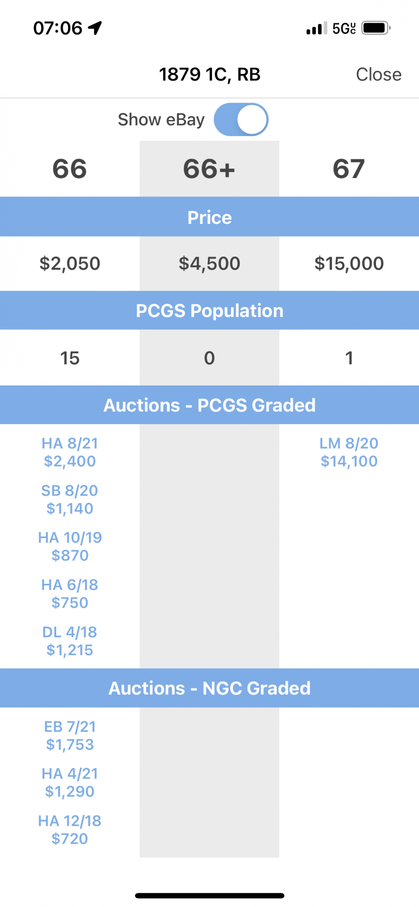Tap the battery icon in status bar

point(376,28)
